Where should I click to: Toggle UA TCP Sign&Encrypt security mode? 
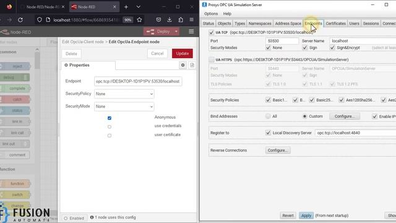[x=332, y=48]
